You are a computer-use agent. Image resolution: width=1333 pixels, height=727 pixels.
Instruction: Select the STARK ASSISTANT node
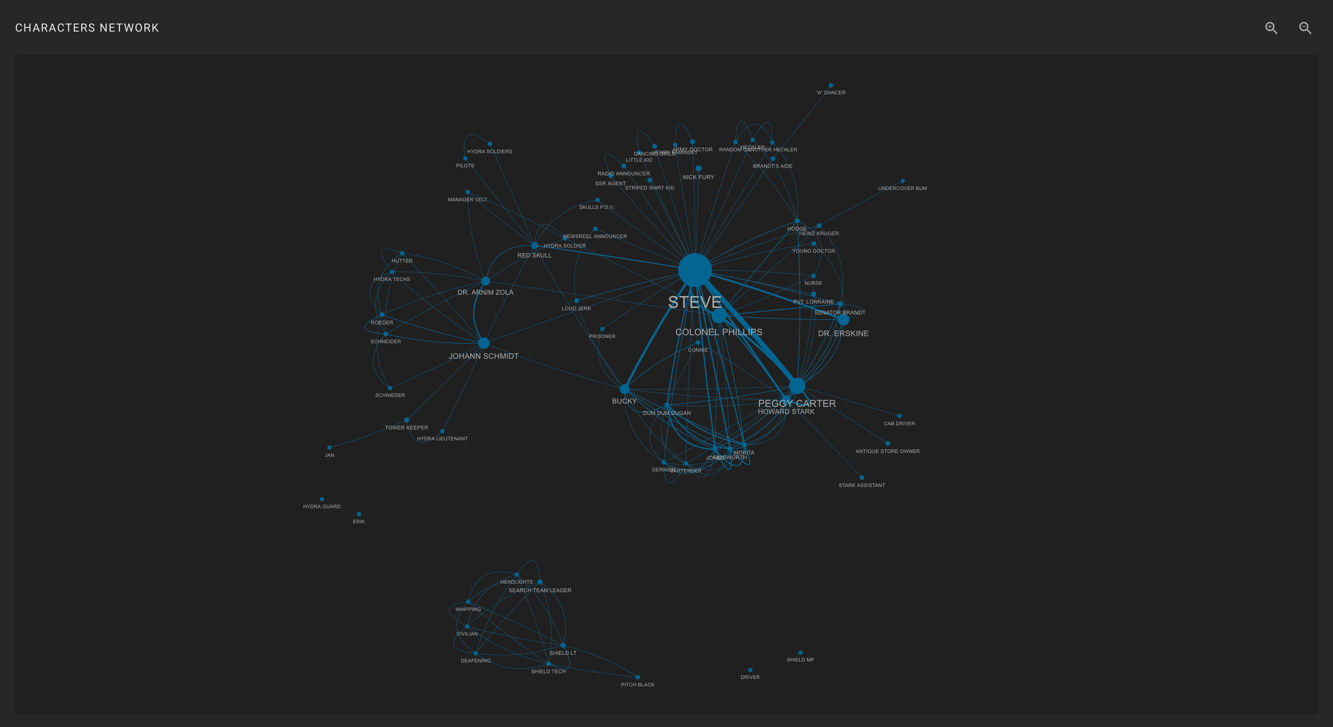pyautogui.click(x=862, y=478)
